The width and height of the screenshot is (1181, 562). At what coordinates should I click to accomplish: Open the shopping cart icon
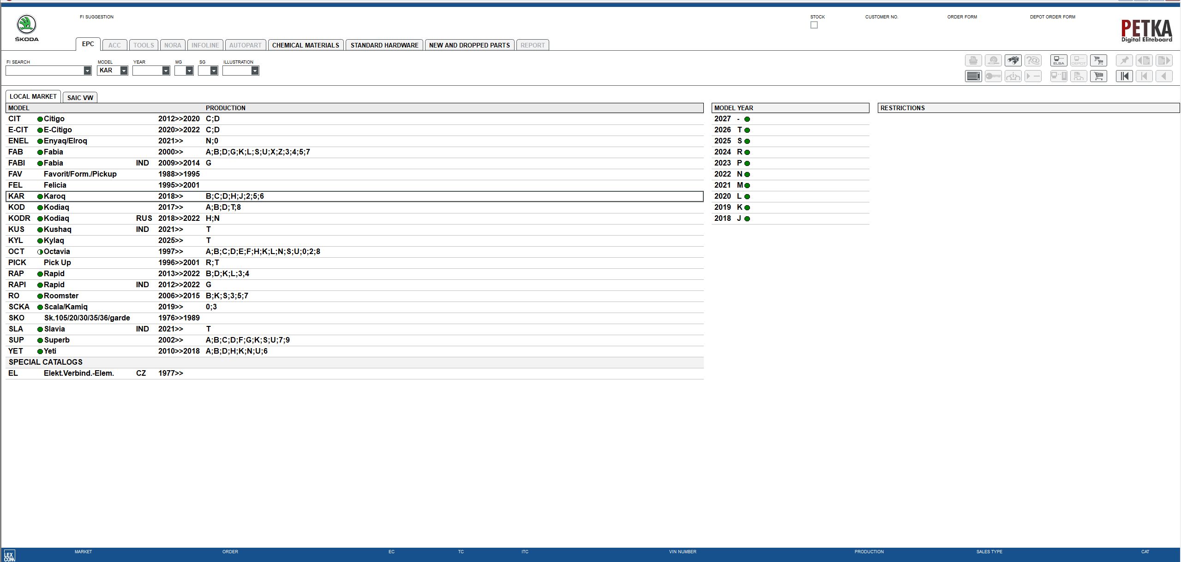point(1099,76)
